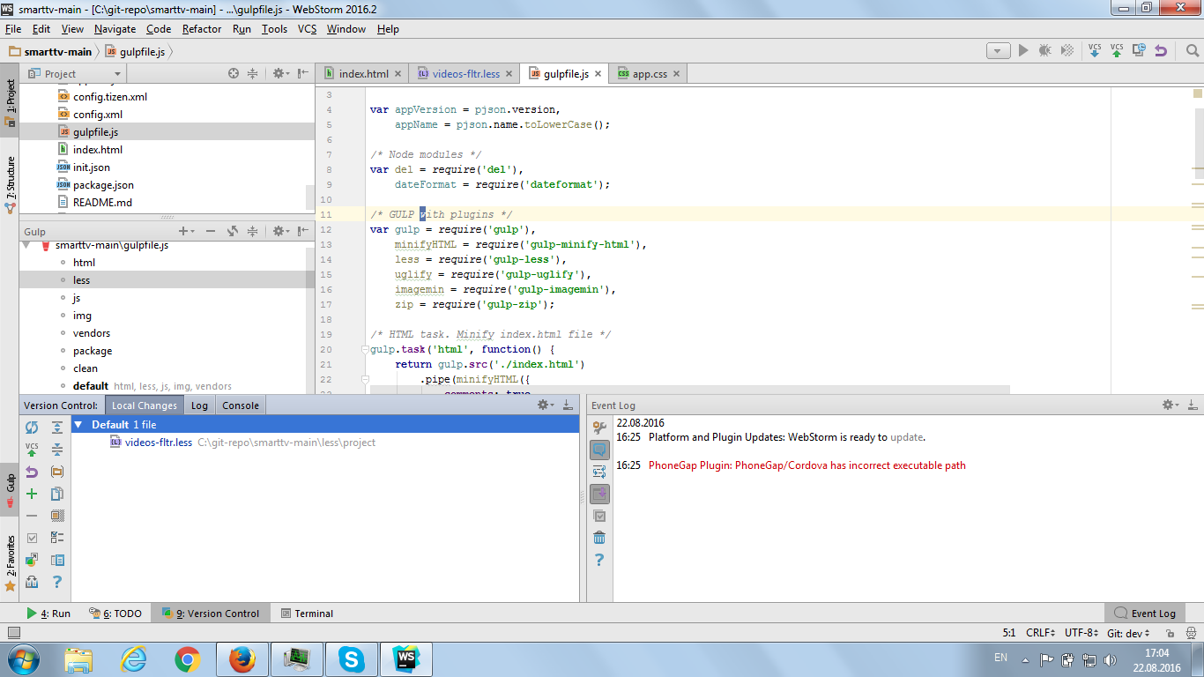1204x677 pixels.
Task: Click Reload tasks icon in Gulp panel
Action: (233, 231)
